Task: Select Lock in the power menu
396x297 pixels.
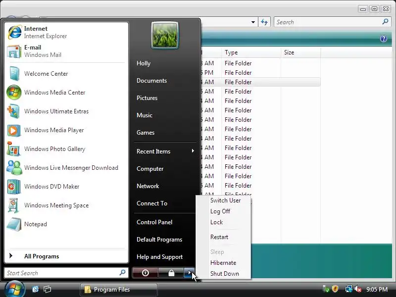Action: (x=216, y=222)
